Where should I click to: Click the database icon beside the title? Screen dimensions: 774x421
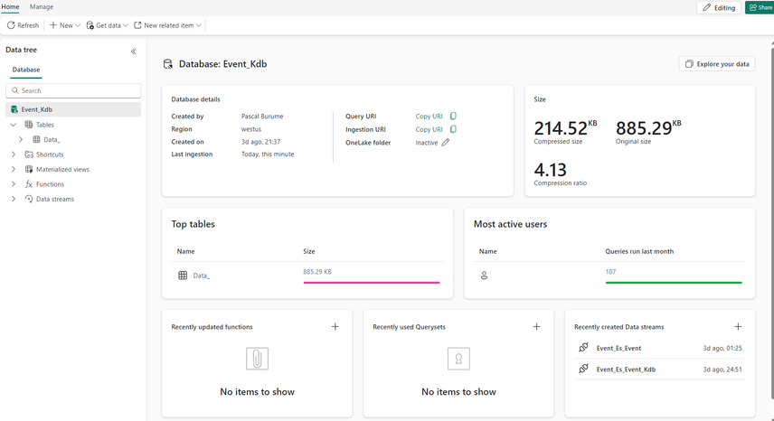click(x=168, y=64)
